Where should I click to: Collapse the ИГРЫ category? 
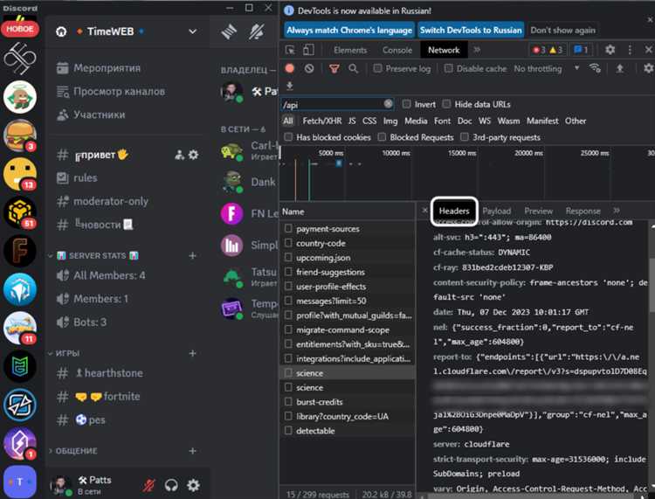pyautogui.click(x=51, y=353)
